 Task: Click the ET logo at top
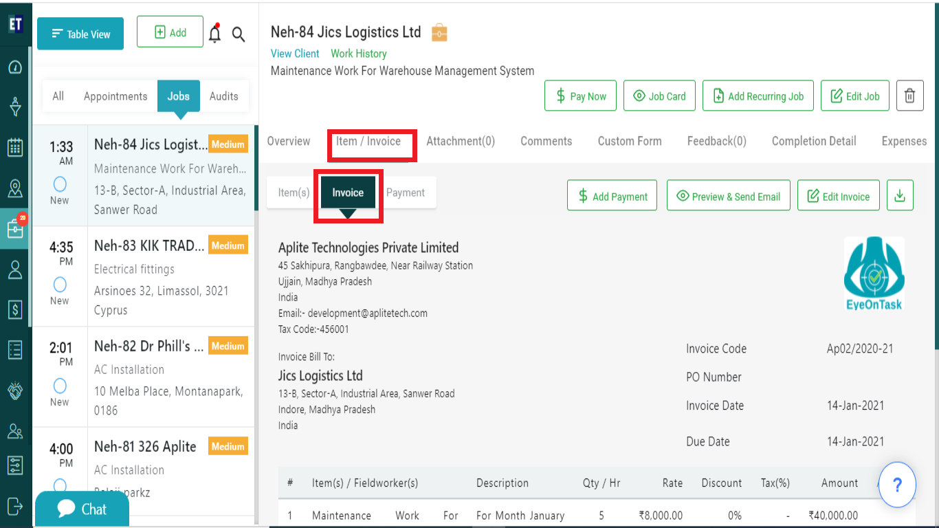click(15, 25)
